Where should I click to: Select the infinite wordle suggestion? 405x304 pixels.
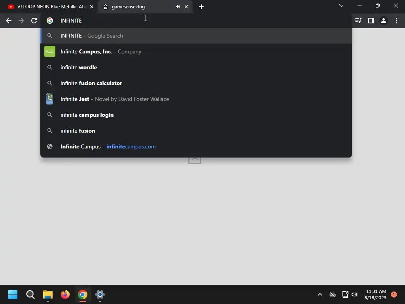click(196, 67)
